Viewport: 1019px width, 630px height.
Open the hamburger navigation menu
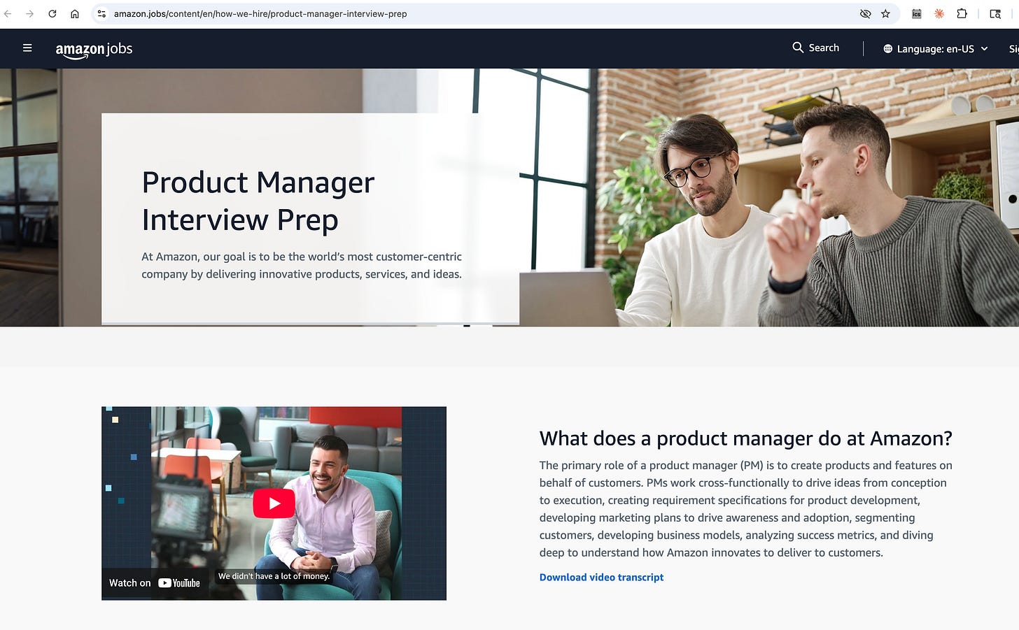pyautogui.click(x=27, y=48)
